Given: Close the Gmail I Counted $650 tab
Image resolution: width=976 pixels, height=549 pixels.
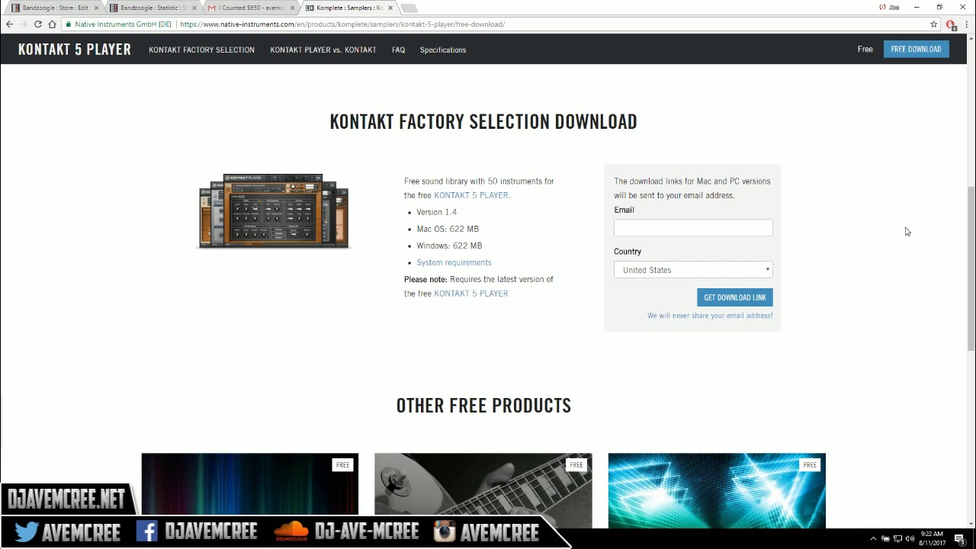Looking at the screenshot, I should pyautogui.click(x=292, y=8).
